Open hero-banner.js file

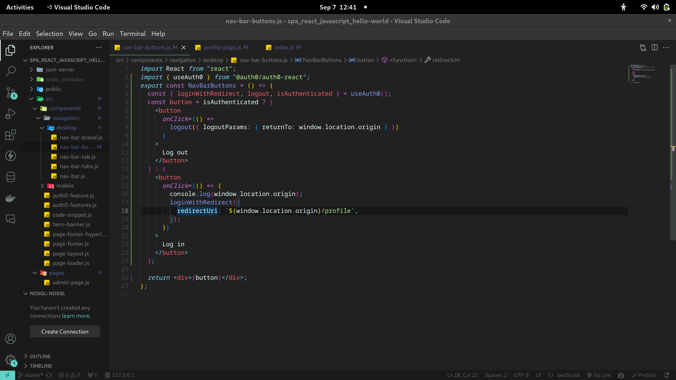pyautogui.click(x=71, y=224)
